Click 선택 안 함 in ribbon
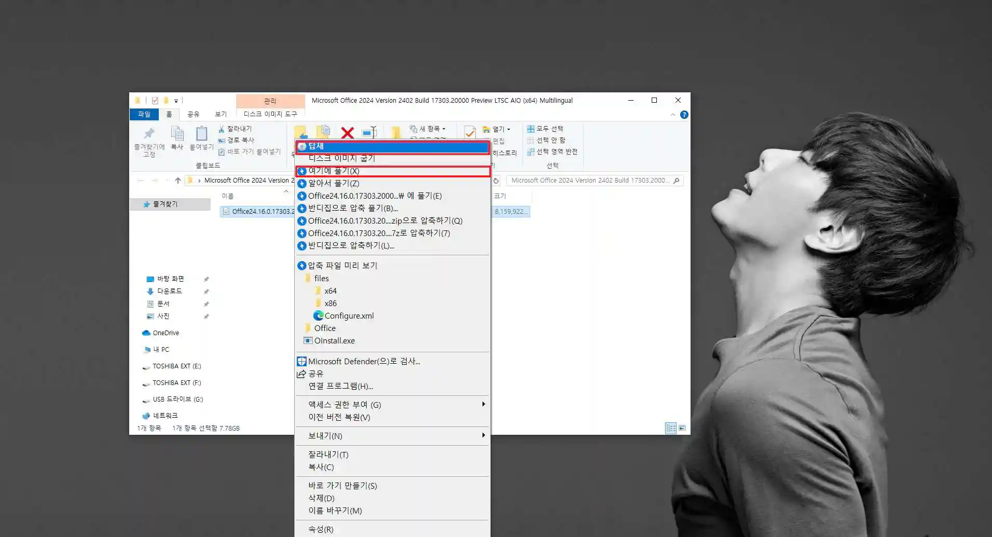The width and height of the screenshot is (992, 537). (546, 140)
